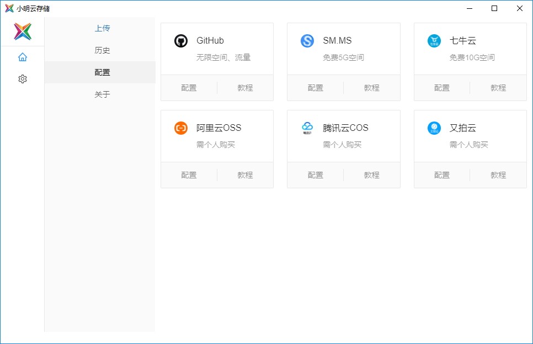This screenshot has height=344, width=533.
Task: Select the 配置 sidebar menu item
Action: pos(102,72)
